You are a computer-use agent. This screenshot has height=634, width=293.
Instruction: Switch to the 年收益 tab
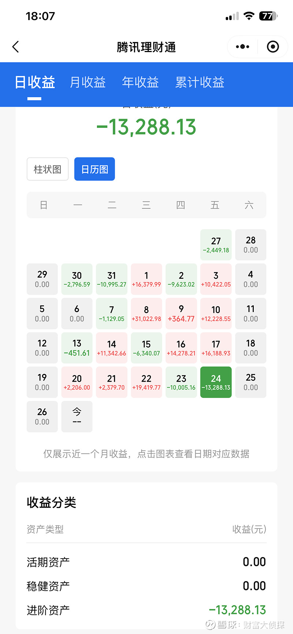[140, 82]
